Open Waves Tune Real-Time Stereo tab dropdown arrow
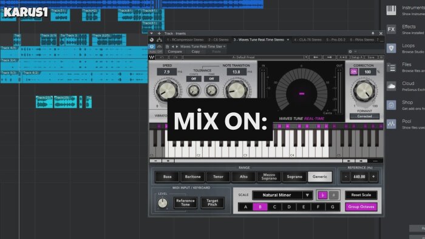Screen dimensions: 425x239 288,40
